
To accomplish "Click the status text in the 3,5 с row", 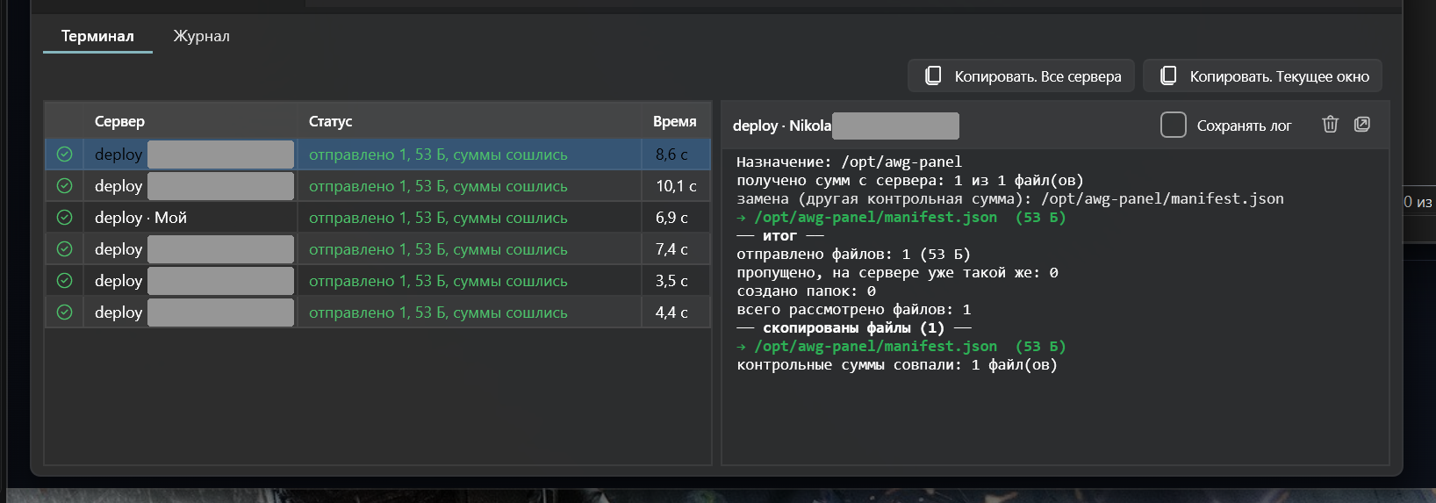I will pos(438,281).
